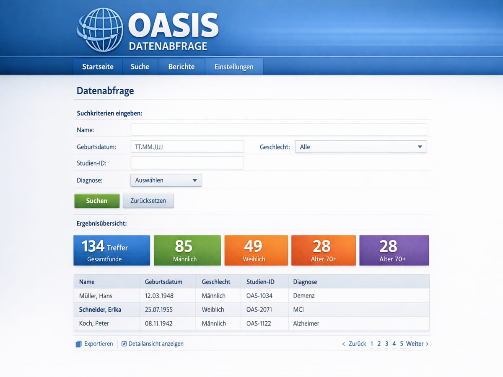This screenshot has width=503, height=377.
Task: Click the Datenabfrage page heading
Action: click(x=105, y=90)
